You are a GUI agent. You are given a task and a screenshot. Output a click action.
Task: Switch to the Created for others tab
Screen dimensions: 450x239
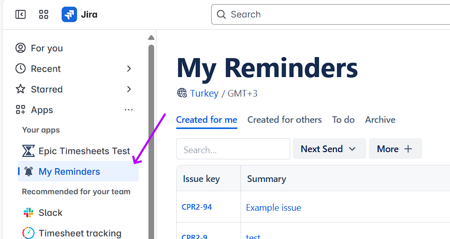(285, 120)
